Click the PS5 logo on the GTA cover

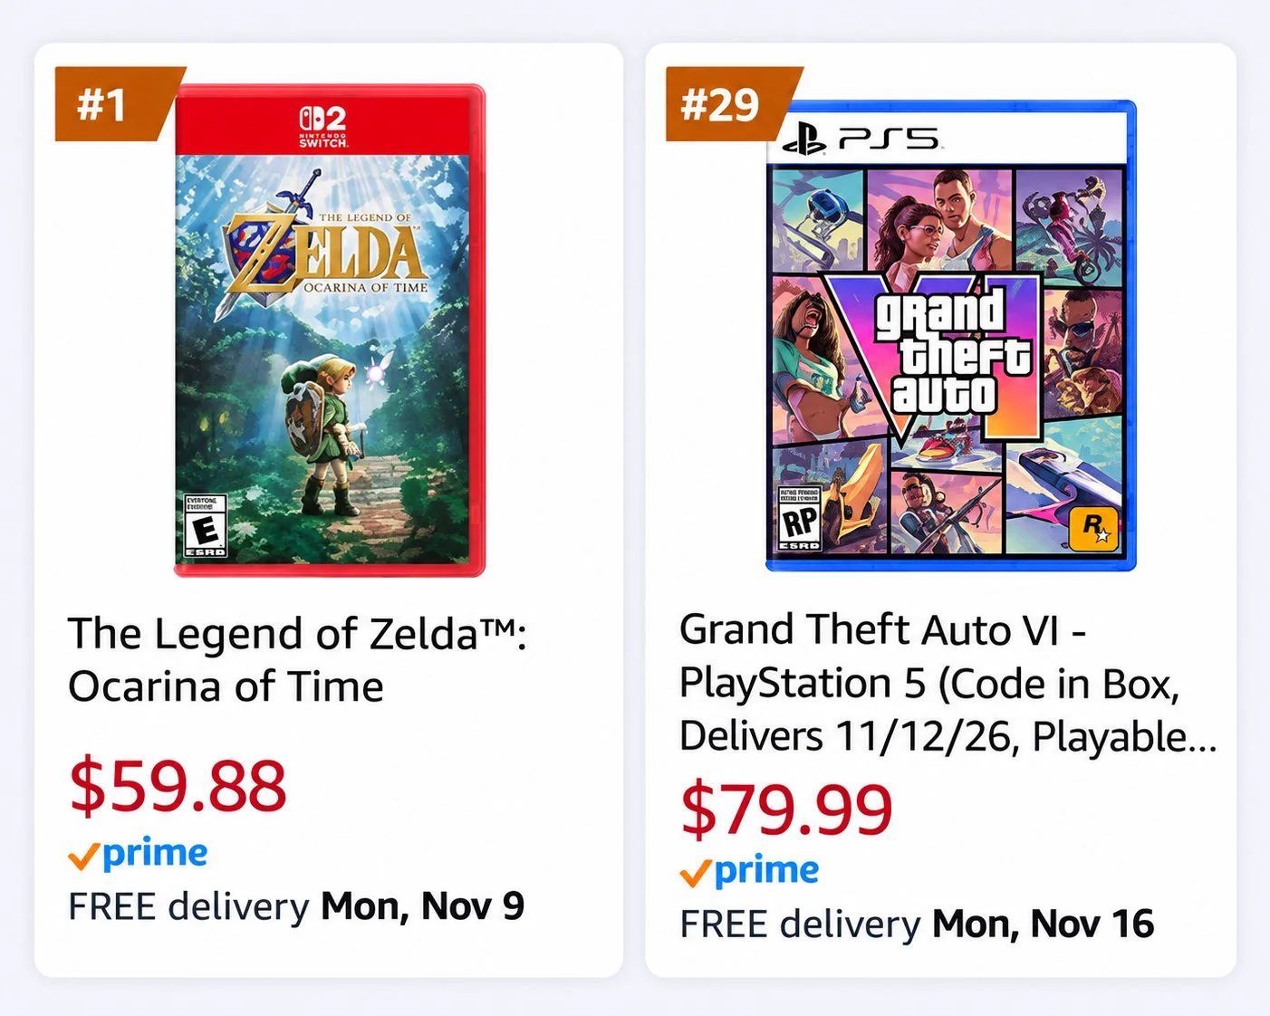[x=861, y=139]
